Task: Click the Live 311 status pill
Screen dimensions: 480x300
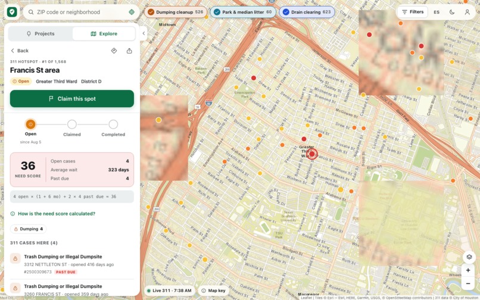Action: click(x=169, y=290)
